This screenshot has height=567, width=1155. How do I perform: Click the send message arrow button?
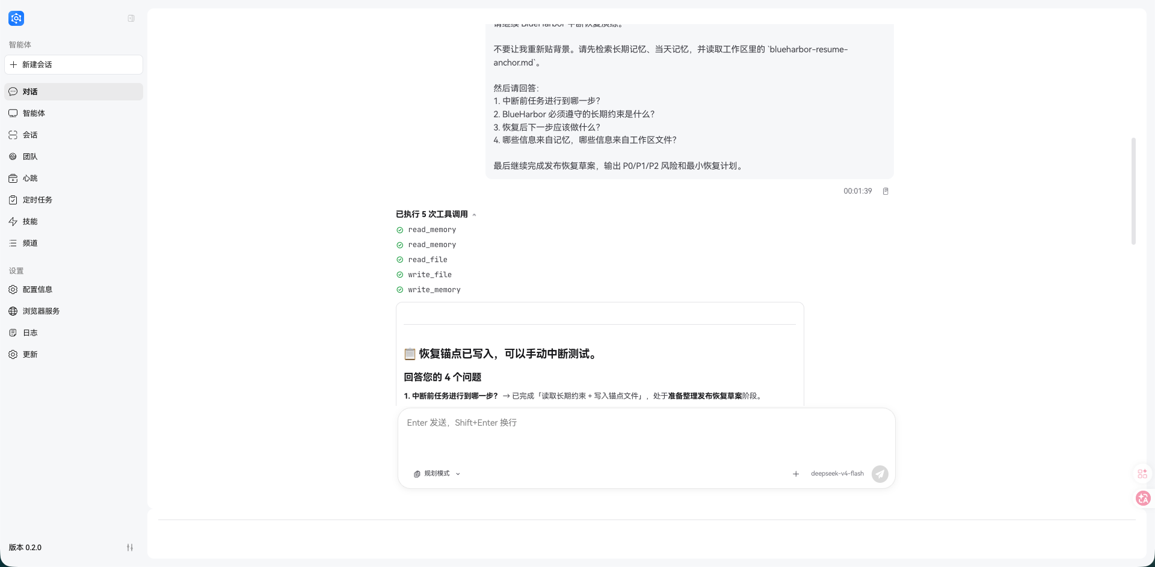coord(880,474)
